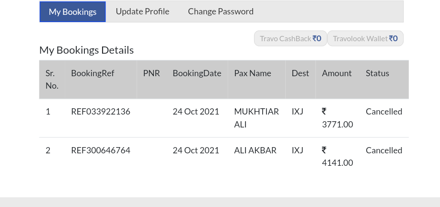Open the My Bookings tab
Viewport: 440px width, 207px height.
pos(72,11)
